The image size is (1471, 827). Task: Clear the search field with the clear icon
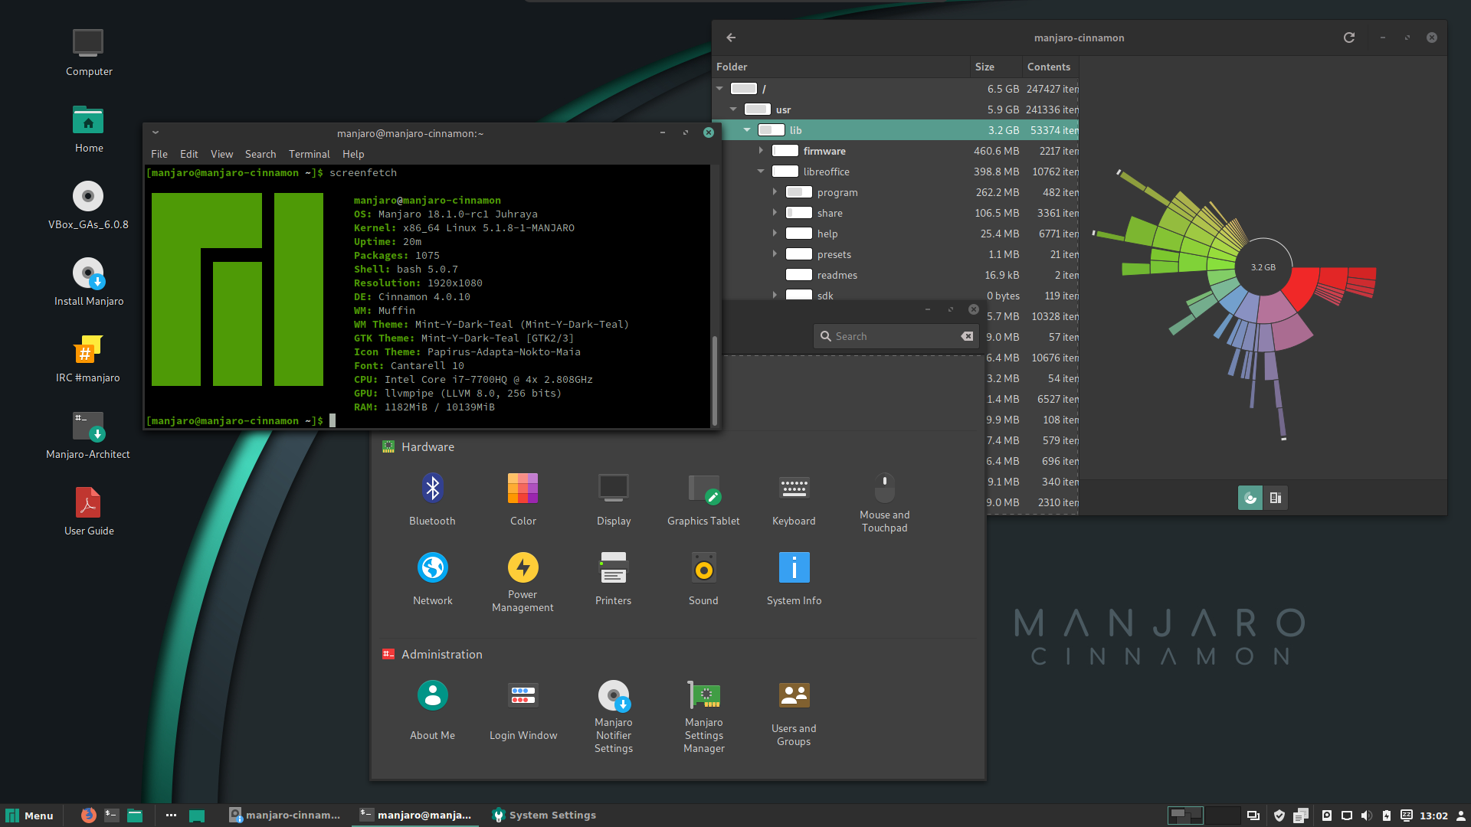(967, 335)
